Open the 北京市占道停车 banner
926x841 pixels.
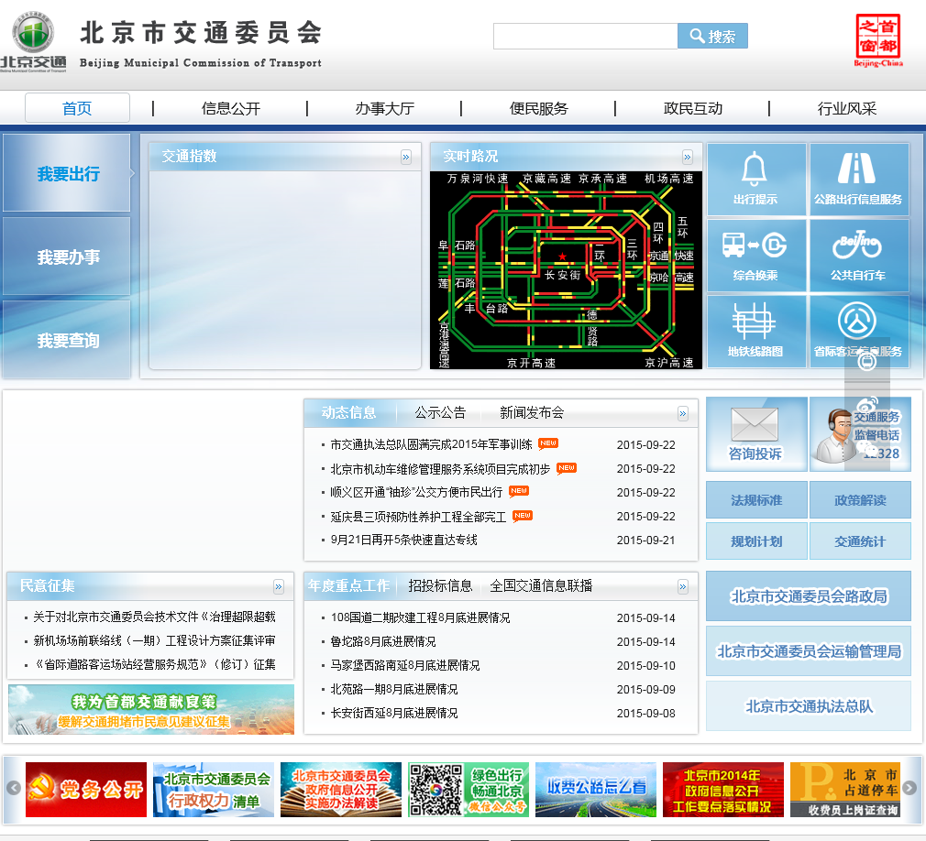(x=845, y=790)
